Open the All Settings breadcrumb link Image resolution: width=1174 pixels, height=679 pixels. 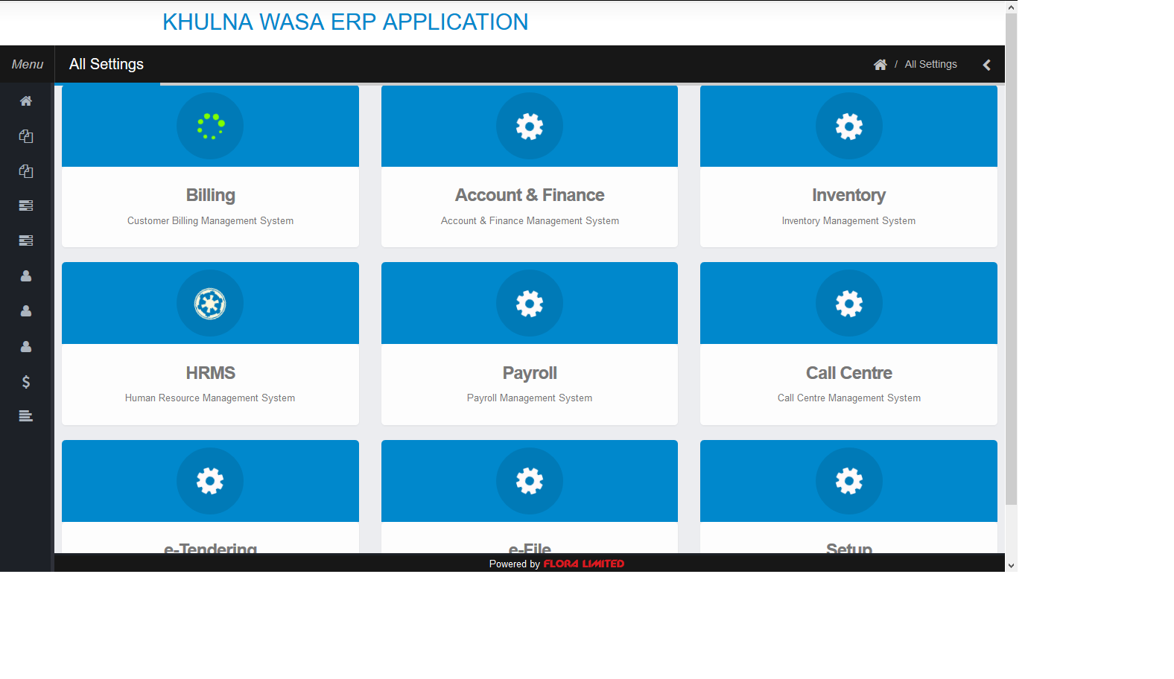point(930,65)
